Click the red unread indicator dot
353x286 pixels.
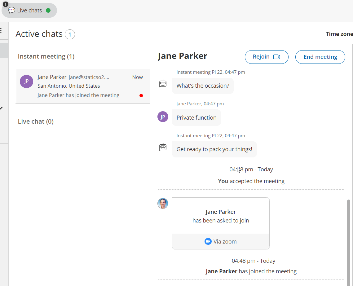click(x=141, y=95)
